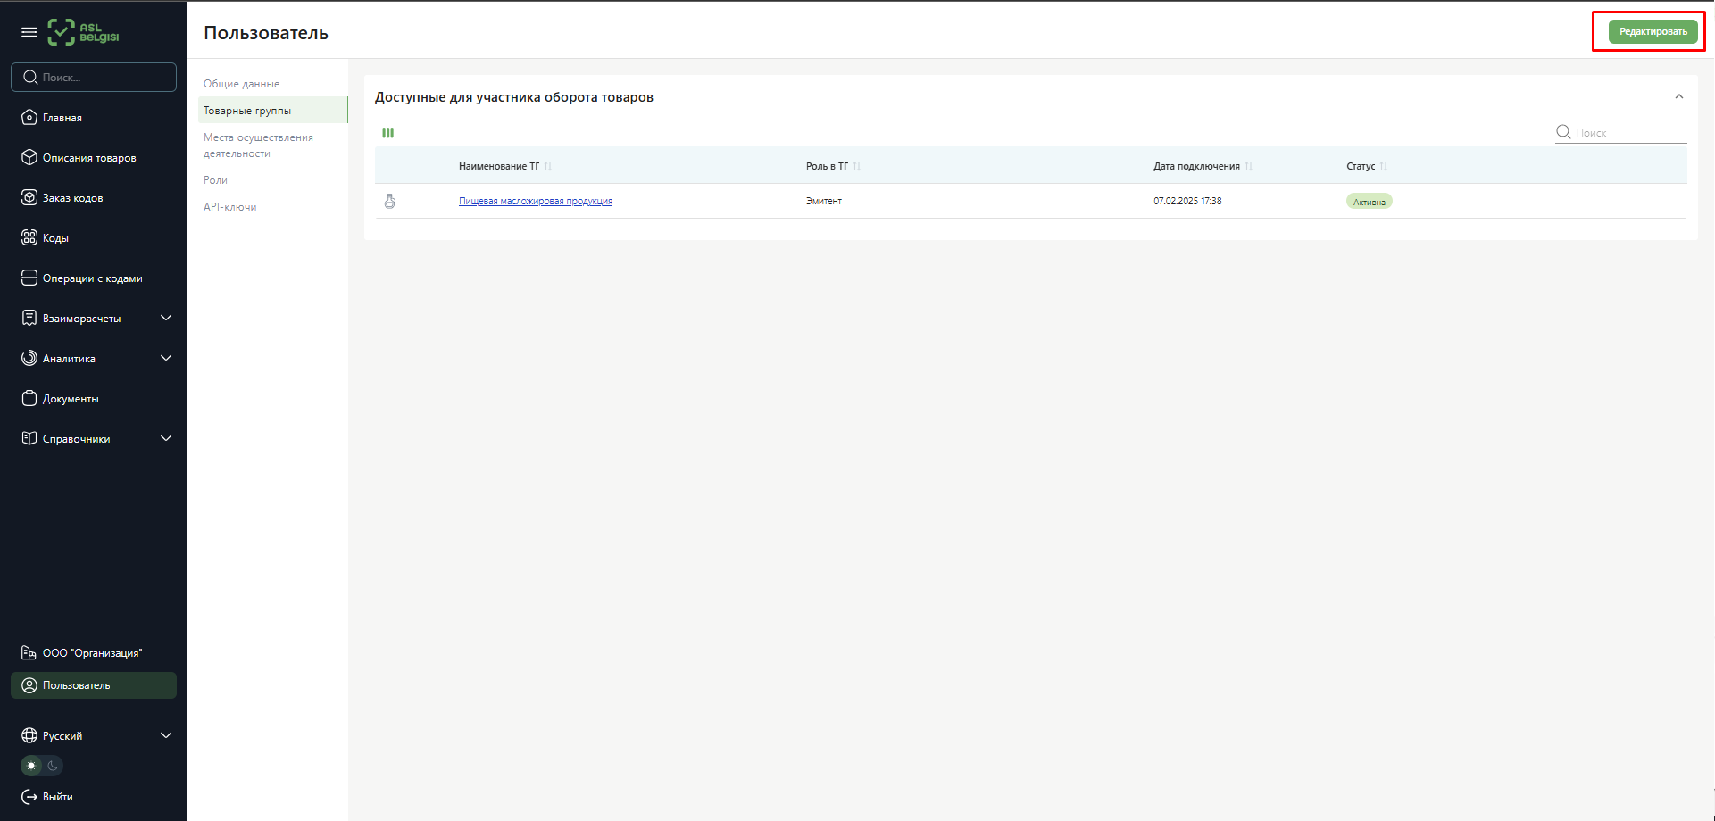The width and height of the screenshot is (1715, 821).
Task: Click the Редактировать button
Action: [1653, 31]
